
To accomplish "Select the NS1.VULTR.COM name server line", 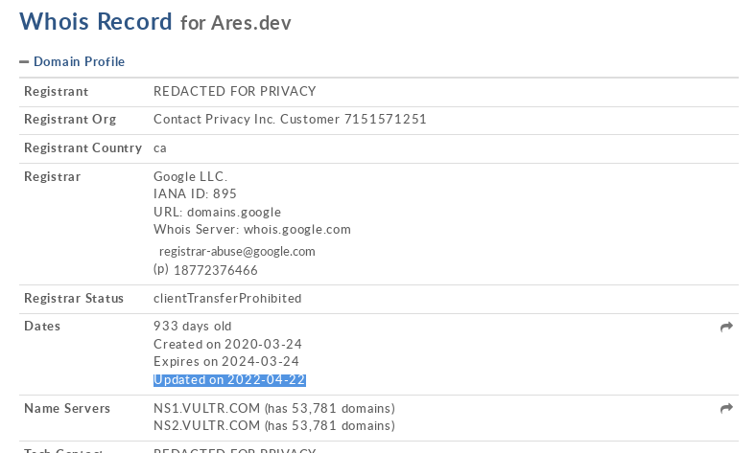I will pos(274,409).
